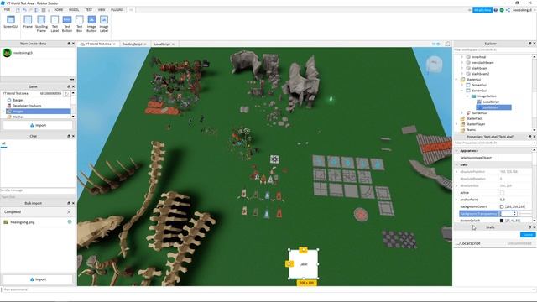Expand the StarterPlayer tree node
The image size is (537, 302).
point(456,124)
